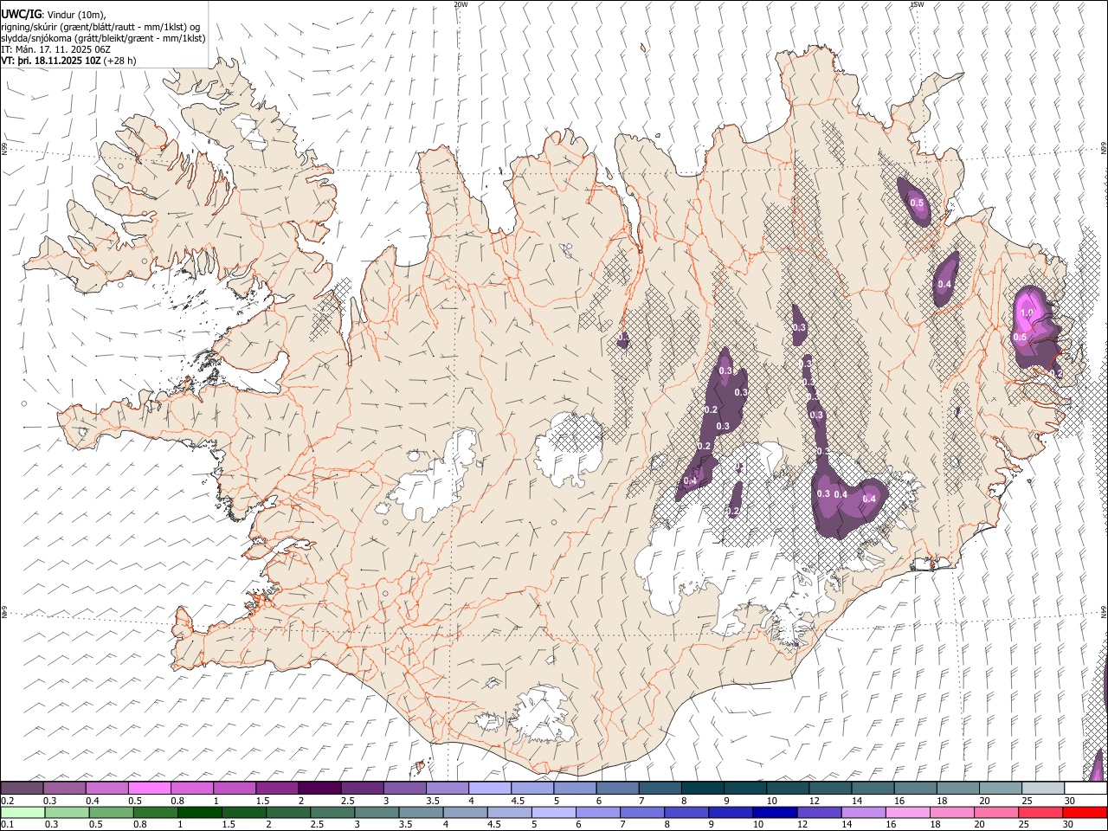Click the bright pink snowfall cell labelled 1.0
Image resolution: width=1108 pixels, height=831 pixels.
tap(1027, 312)
